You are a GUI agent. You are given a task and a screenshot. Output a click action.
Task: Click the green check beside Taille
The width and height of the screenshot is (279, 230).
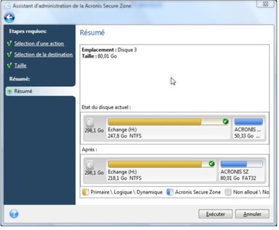pyautogui.click(x=9, y=66)
